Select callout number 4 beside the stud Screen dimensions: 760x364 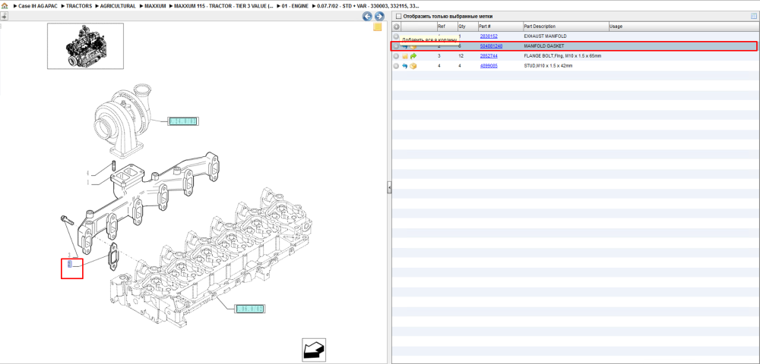(87, 173)
